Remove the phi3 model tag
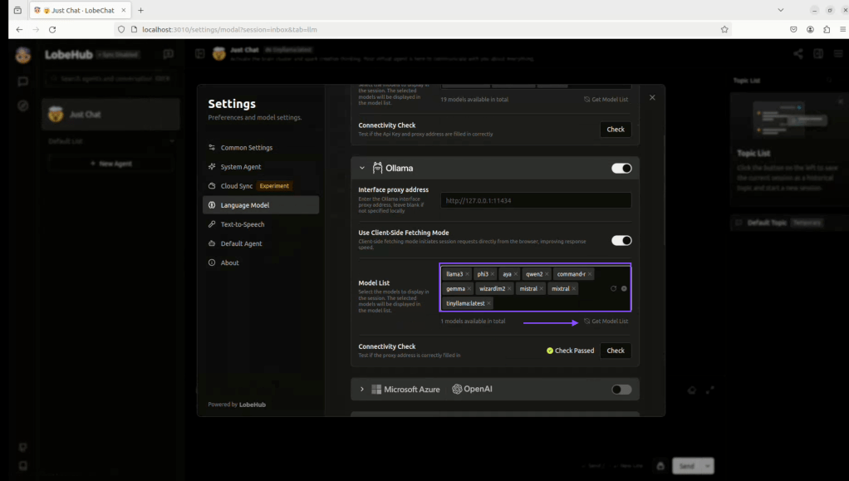The image size is (849, 481). (493, 274)
